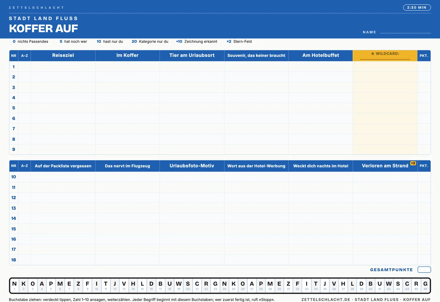The image size is (440, 302).
Task: Click row number 10 in second table
Action: (14, 177)
